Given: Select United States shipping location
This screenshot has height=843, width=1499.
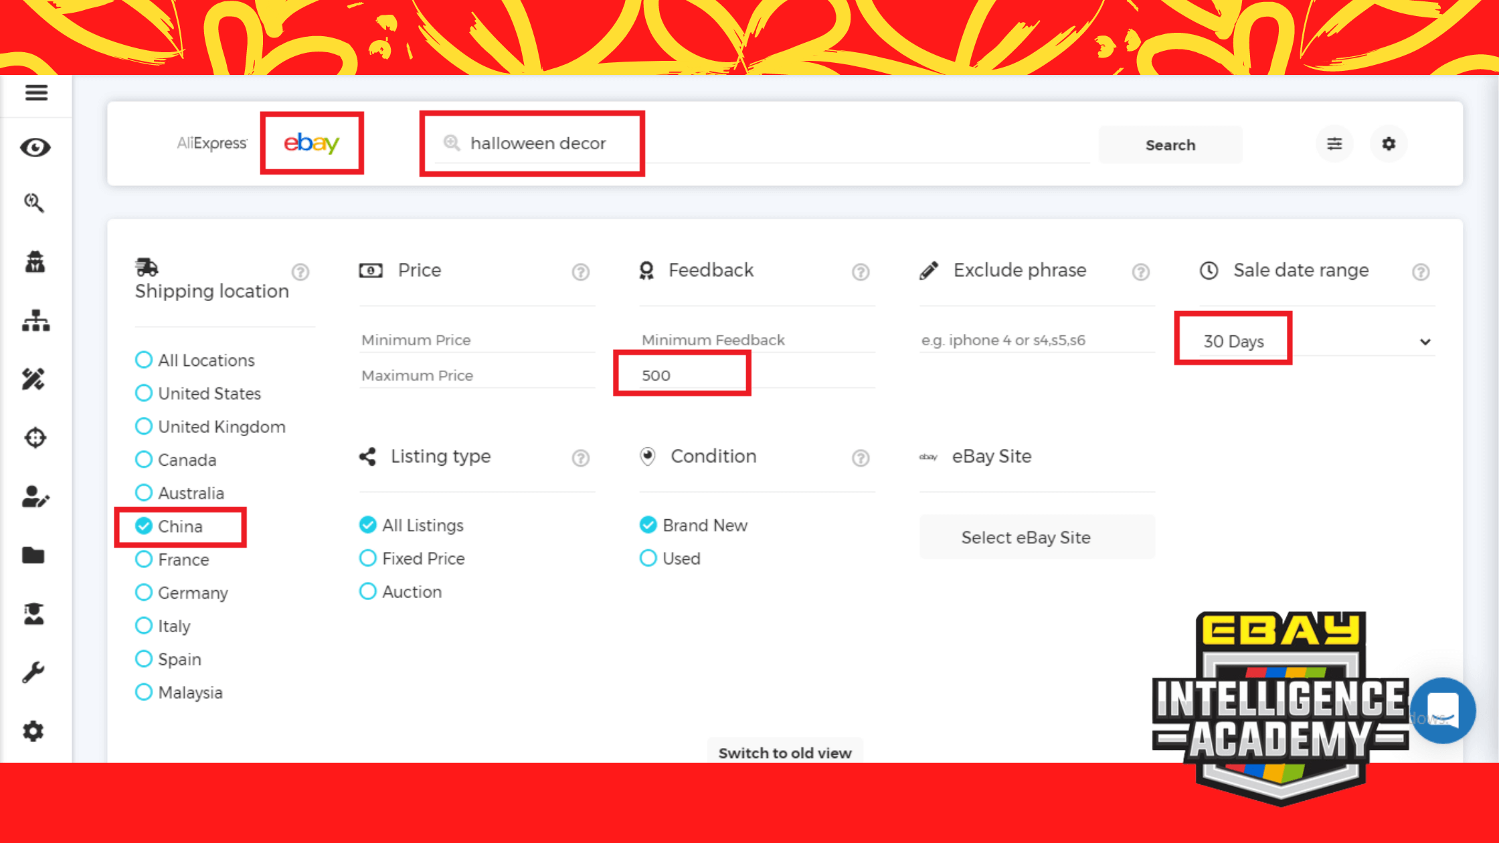Looking at the screenshot, I should click(144, 393).
